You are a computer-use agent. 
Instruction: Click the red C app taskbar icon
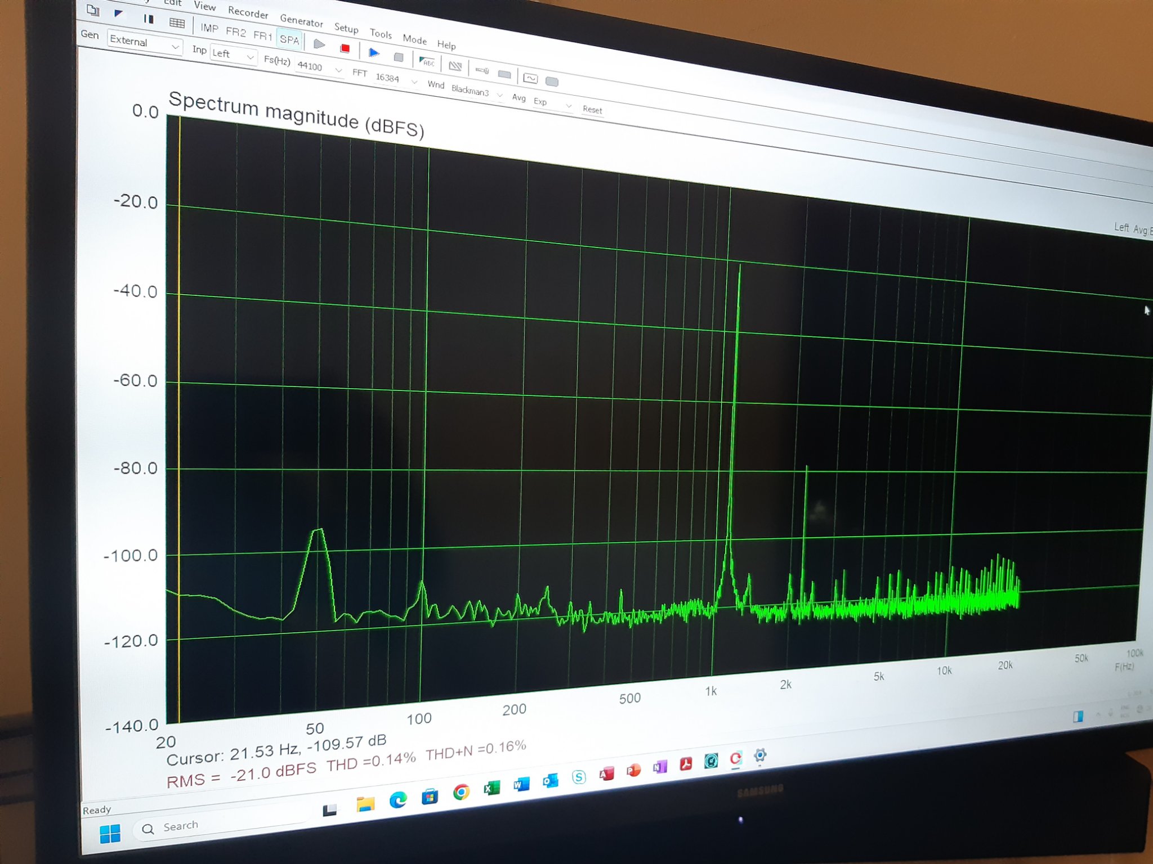pos(735,759)
